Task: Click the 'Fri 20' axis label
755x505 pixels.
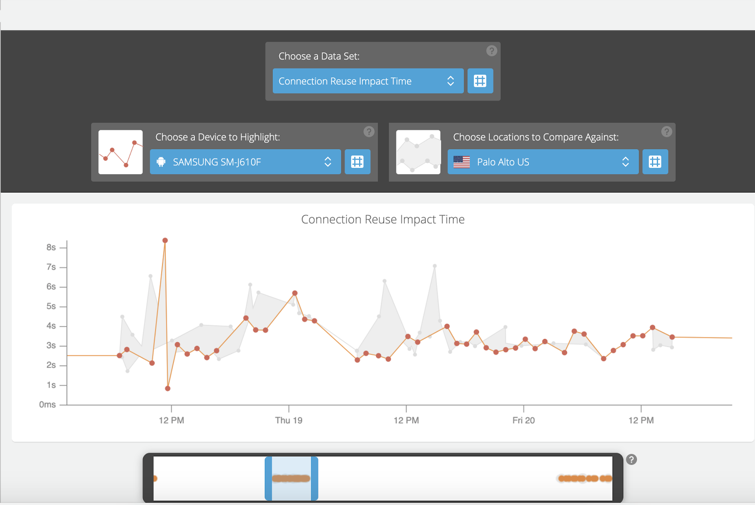Action: point(524,420)
